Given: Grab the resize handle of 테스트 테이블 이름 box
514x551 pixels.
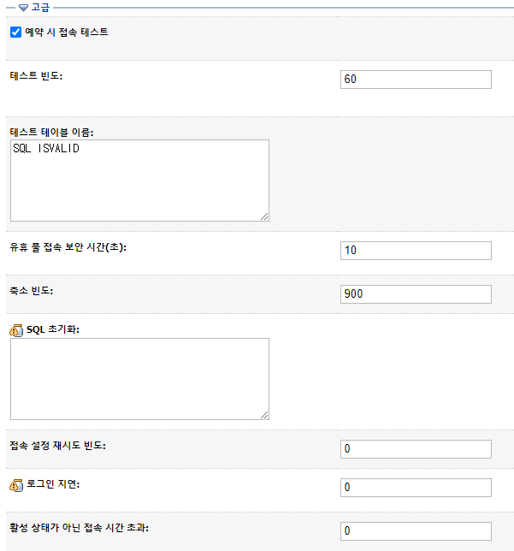Looking at the screenshot, I should click(264, 216).
